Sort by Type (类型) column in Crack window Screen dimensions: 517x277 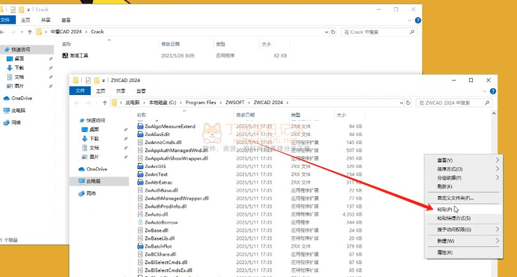tap(221, 44)
